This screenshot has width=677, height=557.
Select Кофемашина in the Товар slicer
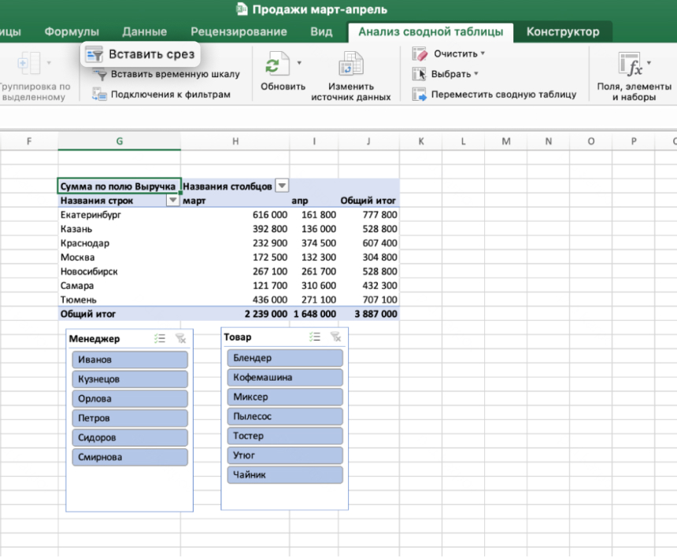point(285,377)
